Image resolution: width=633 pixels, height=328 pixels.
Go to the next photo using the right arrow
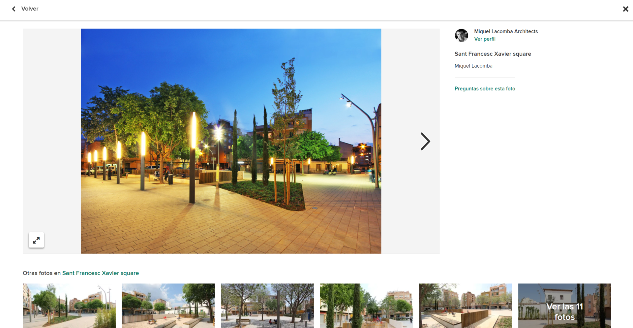tap(425, 142)
